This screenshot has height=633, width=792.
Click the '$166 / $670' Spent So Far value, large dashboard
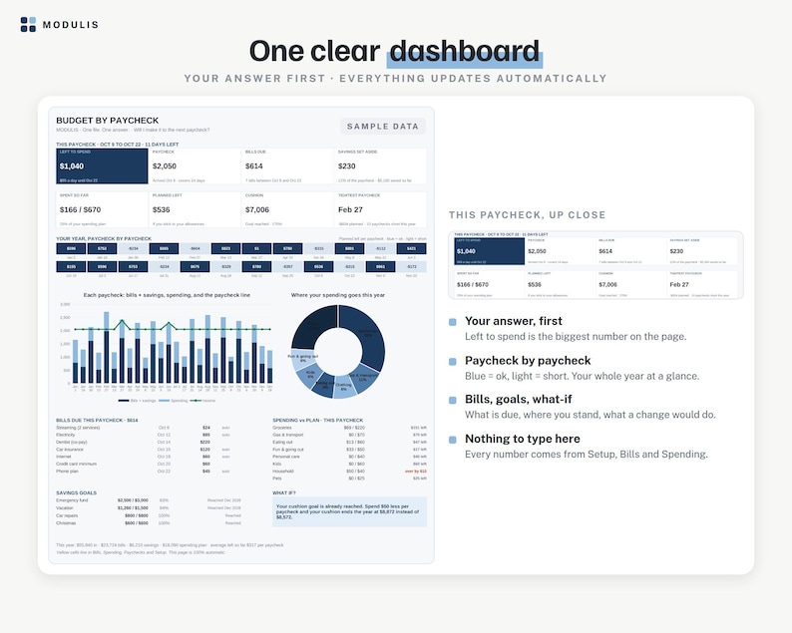click(81, 209)
